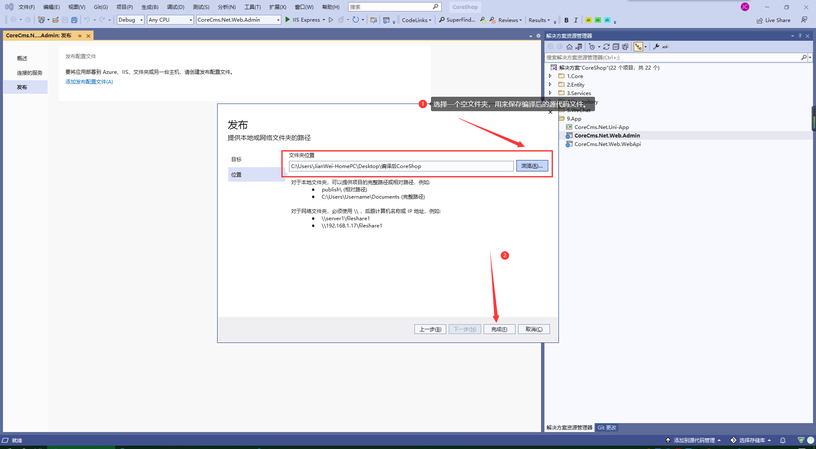The image size is (816, 449).
Task: Open the Debug configuration dropdown
Action: point(130,20)
